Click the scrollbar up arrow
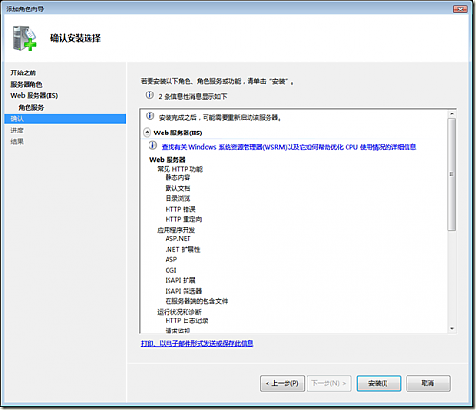Screen dimensions: 476x410 point(452,113)
